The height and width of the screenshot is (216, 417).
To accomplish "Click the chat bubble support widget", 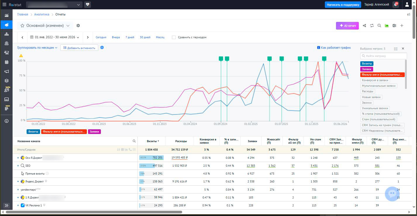I will click(x=392, y=194).
